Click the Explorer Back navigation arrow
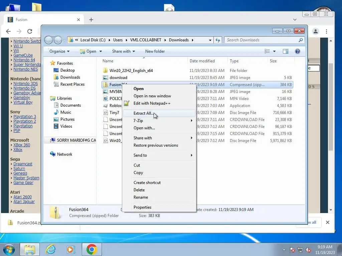342x256 pixels. click(48, 40)
